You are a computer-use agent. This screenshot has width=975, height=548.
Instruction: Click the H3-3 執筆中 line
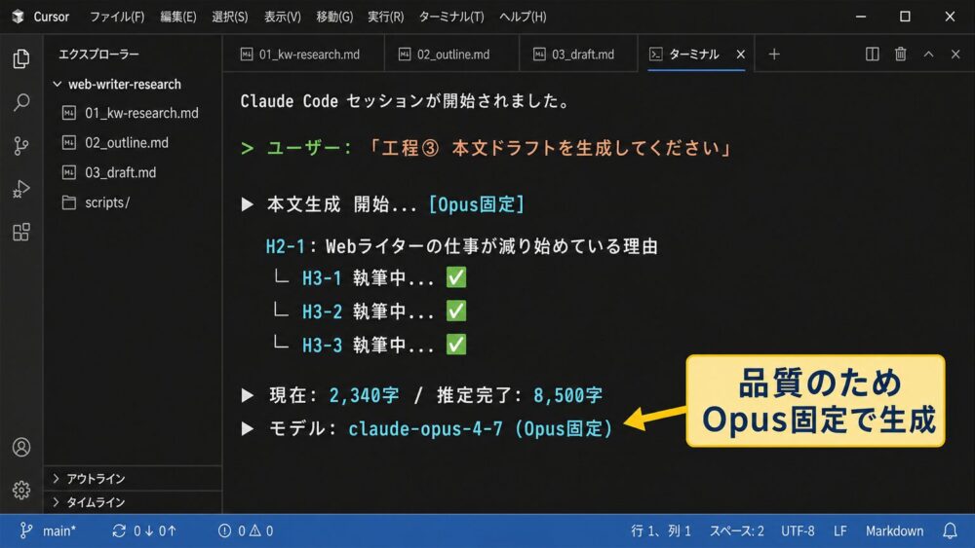(x=371, y=345)
